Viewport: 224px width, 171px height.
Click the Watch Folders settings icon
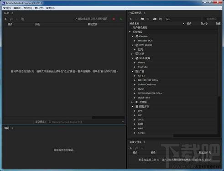[x=136, y=148]
